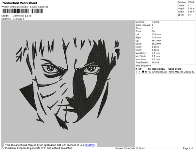Select the Colors value 1 in header
Image resolution: width=196 pixels, height=151 pixels.
pyautogui.click(x=188, y=6)
